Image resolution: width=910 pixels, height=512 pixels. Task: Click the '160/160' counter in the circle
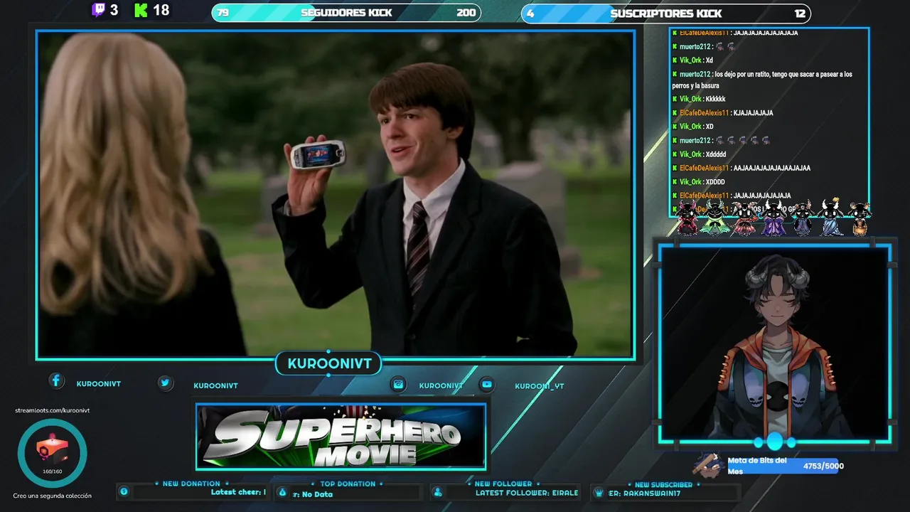(x=52, y=471)
